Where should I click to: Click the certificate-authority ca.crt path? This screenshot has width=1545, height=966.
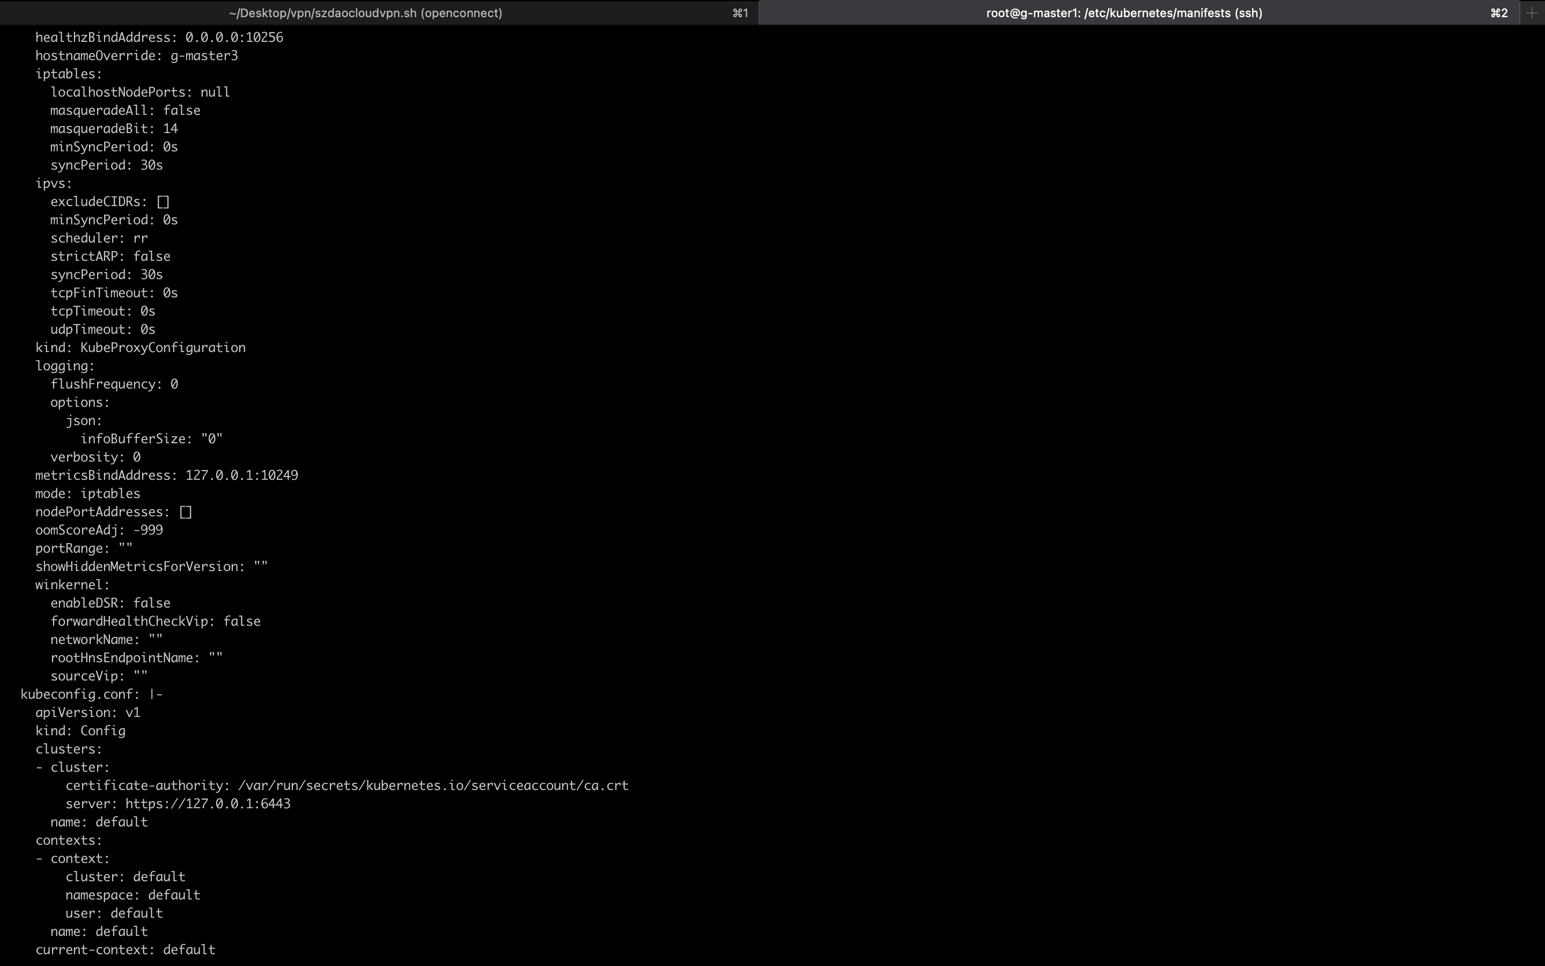click(433, 786)
